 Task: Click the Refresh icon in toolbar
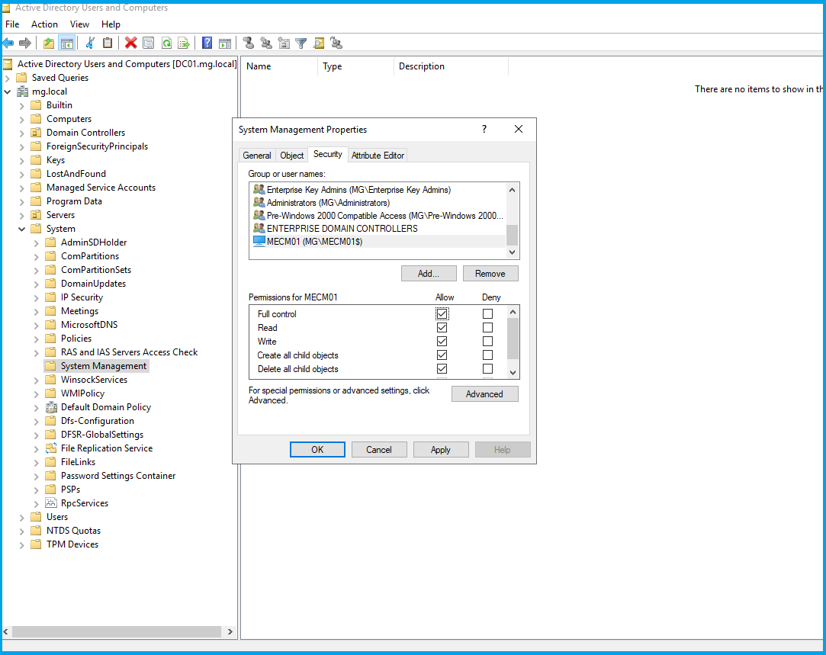(x=166, y=43)
